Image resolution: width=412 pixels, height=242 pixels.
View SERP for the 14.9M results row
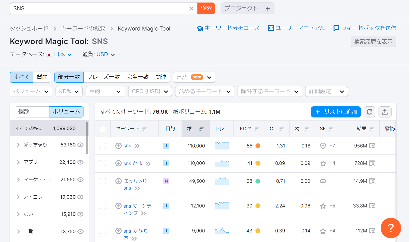click(x=372, y=181)
